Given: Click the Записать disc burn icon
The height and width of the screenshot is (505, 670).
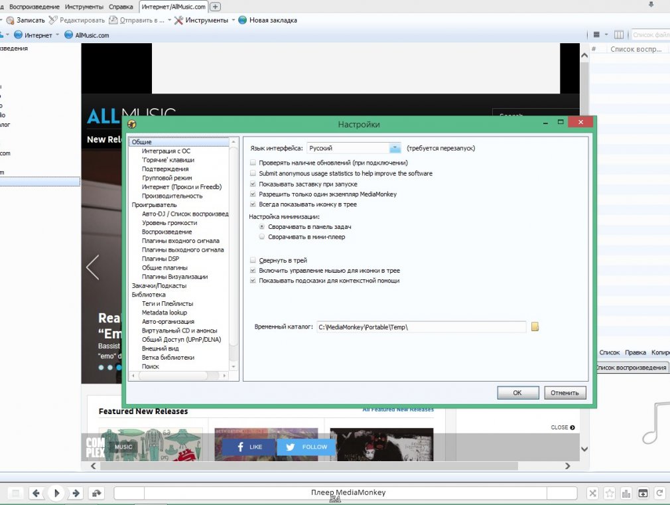Looking at the screenshot, I should pos(10,20).
